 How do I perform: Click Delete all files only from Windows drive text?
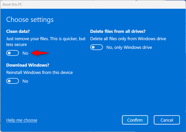click(128, 39)
